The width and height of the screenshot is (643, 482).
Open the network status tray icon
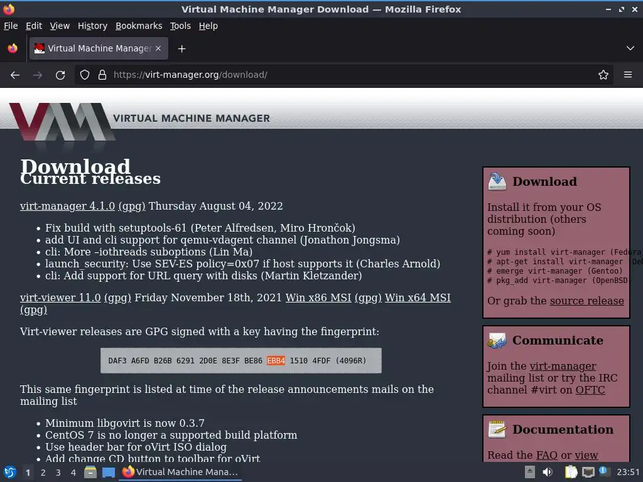click(x=588, y=472)
